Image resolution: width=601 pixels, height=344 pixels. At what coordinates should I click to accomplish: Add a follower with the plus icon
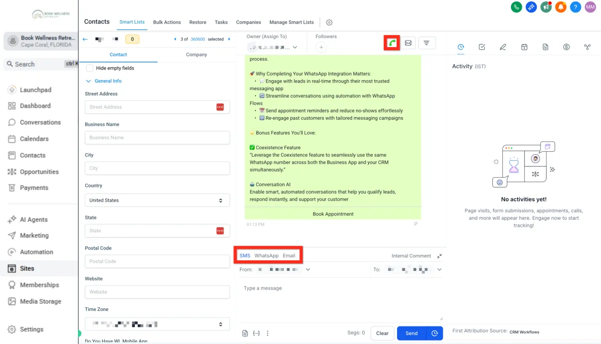tap(322, 48)
